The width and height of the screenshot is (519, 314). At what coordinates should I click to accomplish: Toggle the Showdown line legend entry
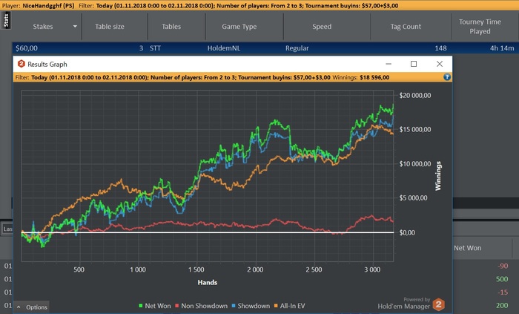(x=254, y=305)
